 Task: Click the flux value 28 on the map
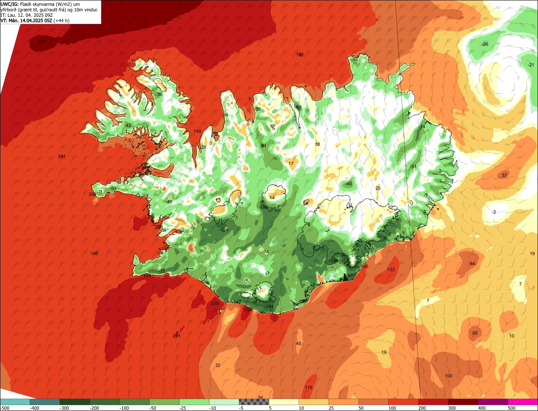coord(204,147)
